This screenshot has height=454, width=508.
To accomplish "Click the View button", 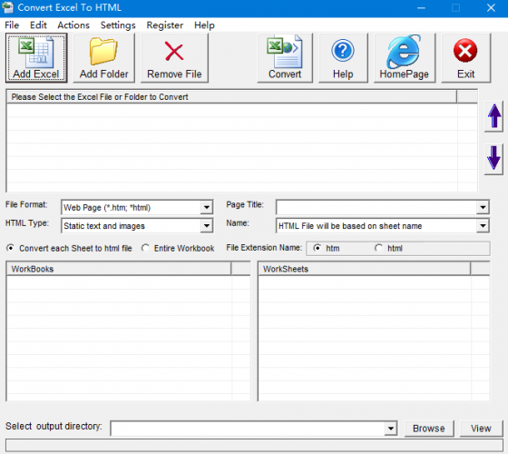I will point(481,429).
